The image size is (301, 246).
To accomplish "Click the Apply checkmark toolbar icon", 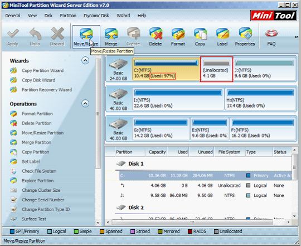I will pos(13,34).
